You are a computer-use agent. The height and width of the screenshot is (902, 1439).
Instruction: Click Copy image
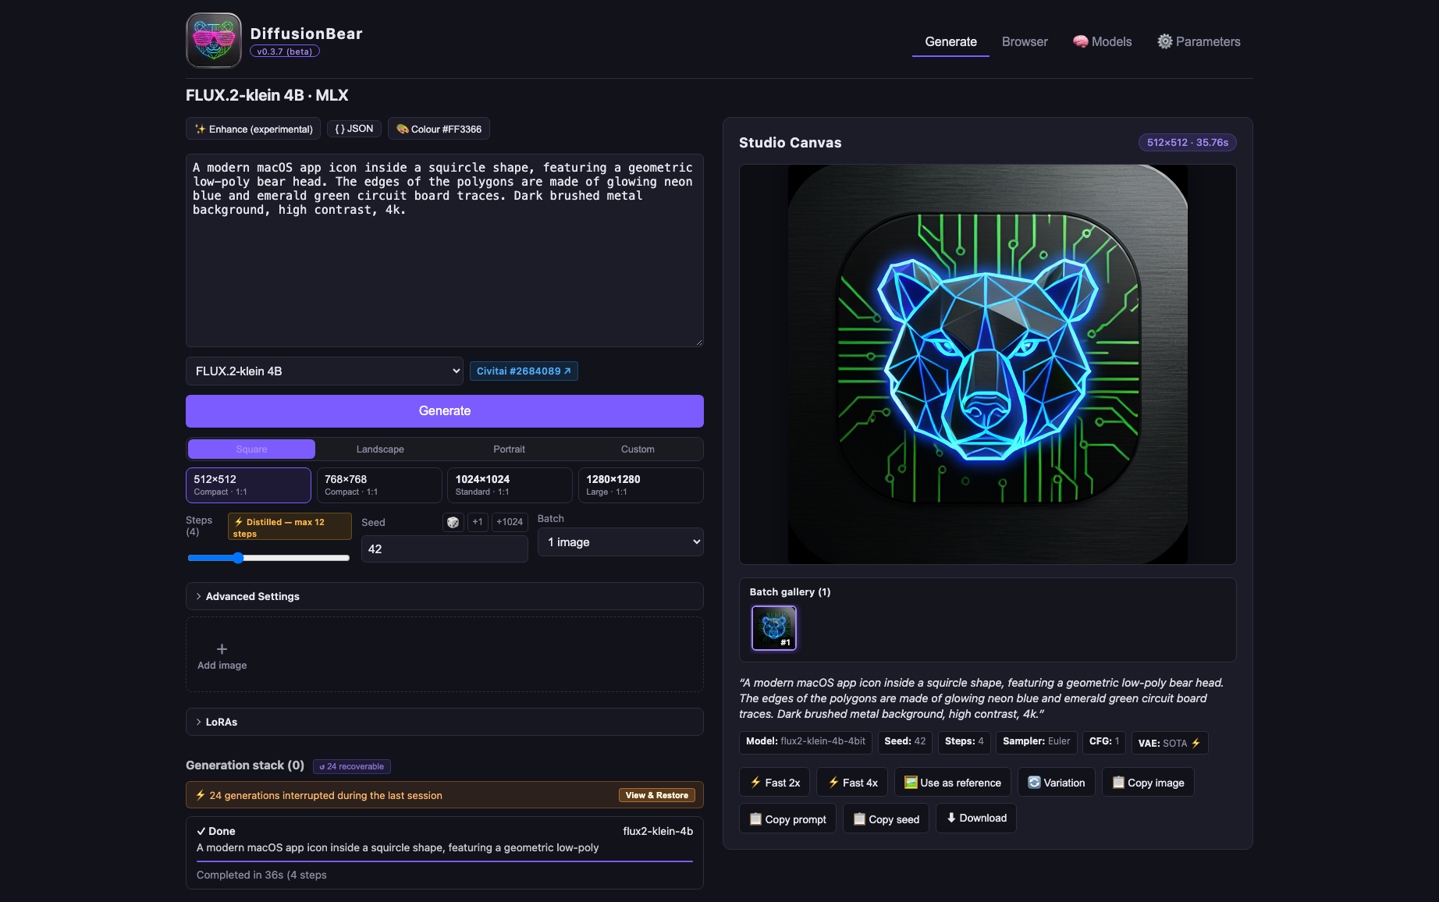pos(1148,783)
